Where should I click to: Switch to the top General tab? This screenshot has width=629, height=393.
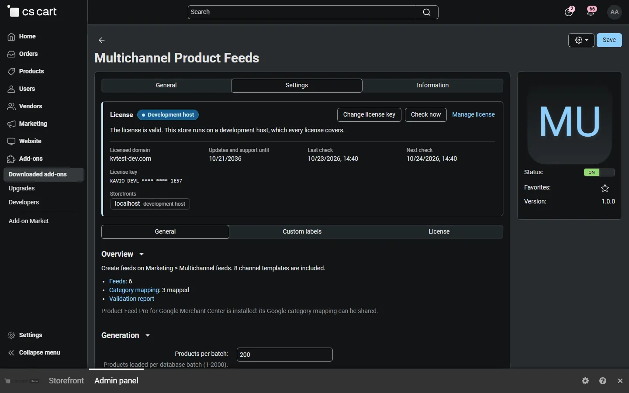(166, 86)
